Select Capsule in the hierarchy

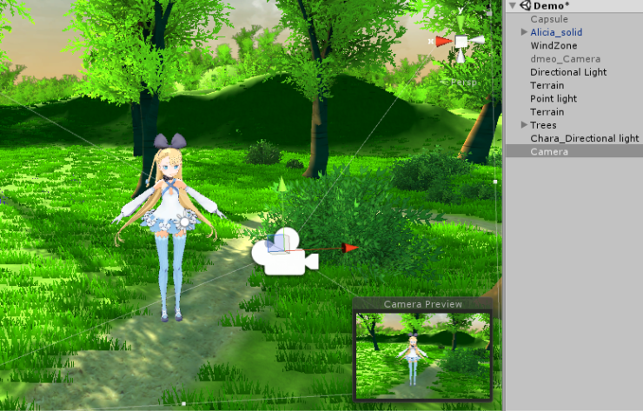[x=549, y=18]
